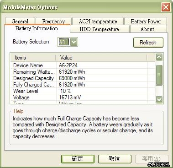Select the Device Name row
173x168 pixels.
(x=83, y=65)
